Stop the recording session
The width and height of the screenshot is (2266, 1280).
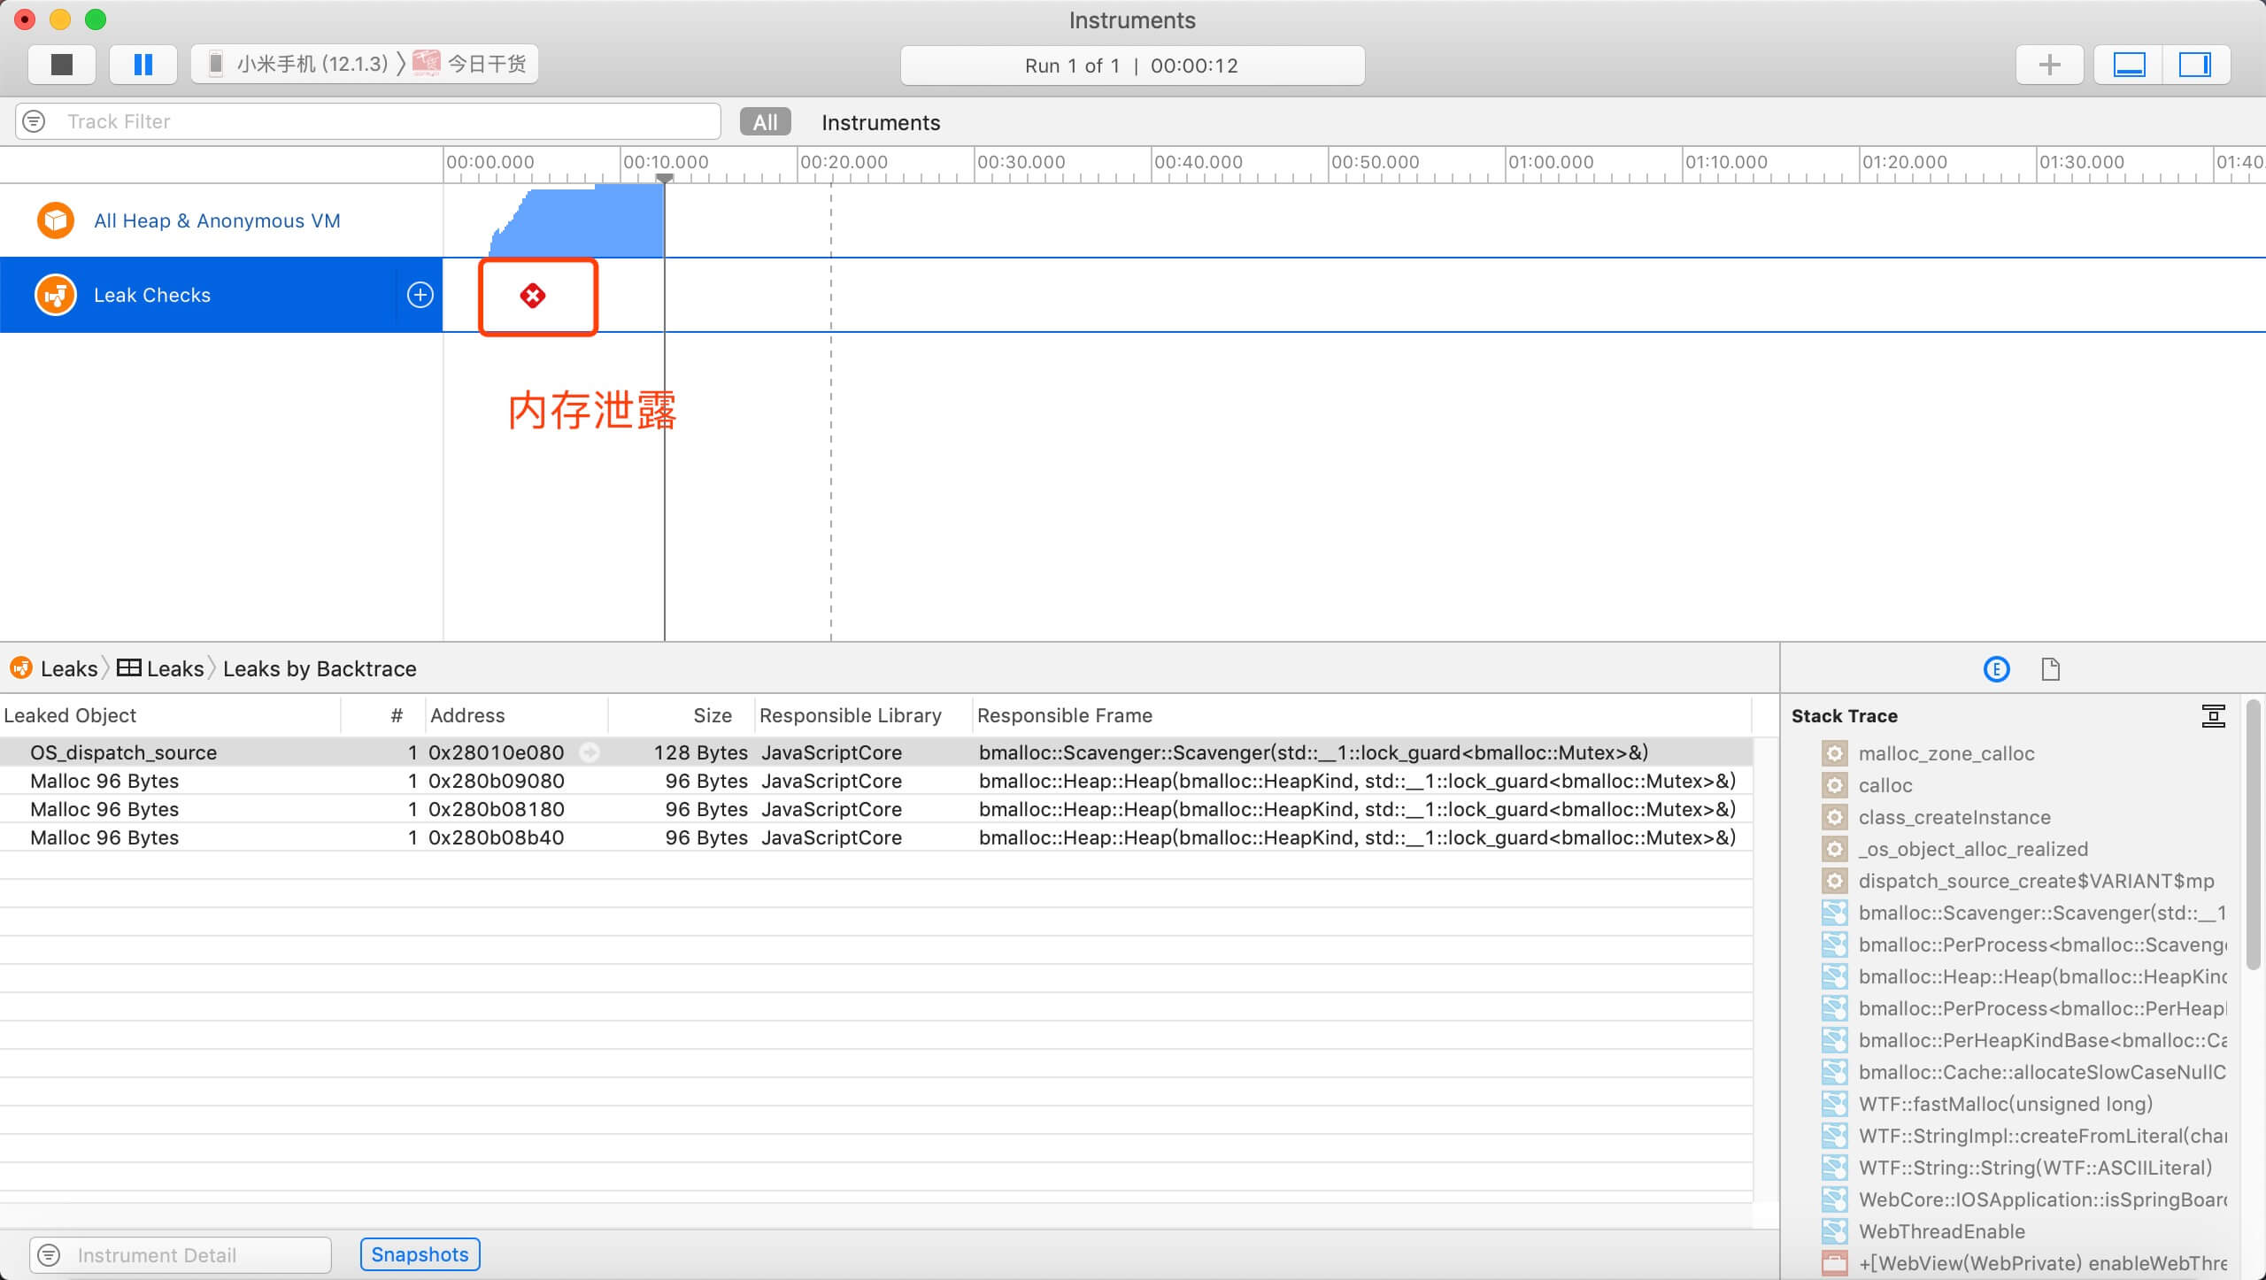coord(61,64)
